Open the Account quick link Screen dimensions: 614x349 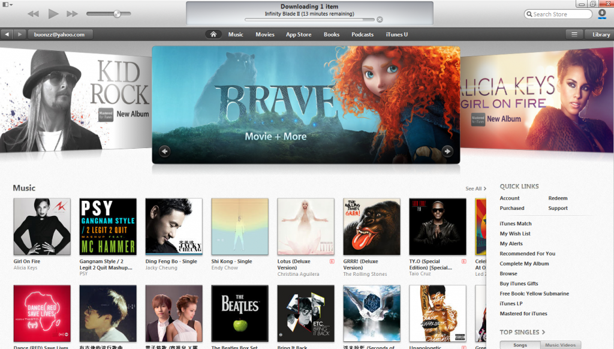[510, 198]
